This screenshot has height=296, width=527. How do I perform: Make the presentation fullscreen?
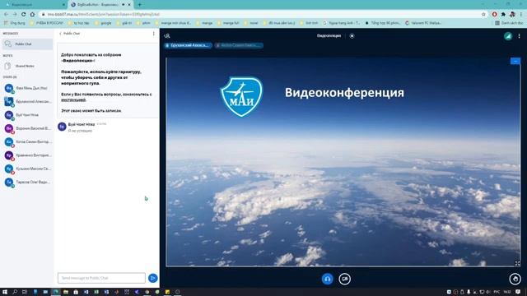point(518,263)
